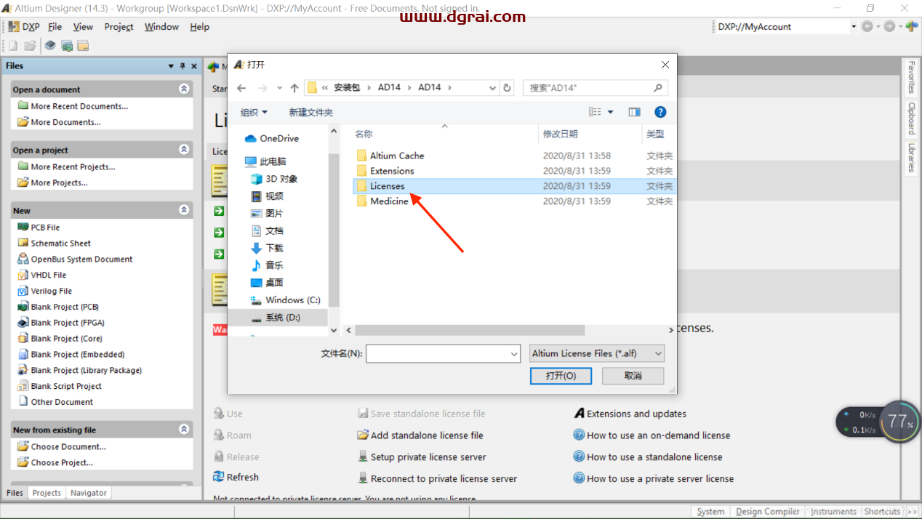The height and width of the screenshot is (519, 922).
Task: Expand the address path dropdown
Action: [x=492, y=88]
